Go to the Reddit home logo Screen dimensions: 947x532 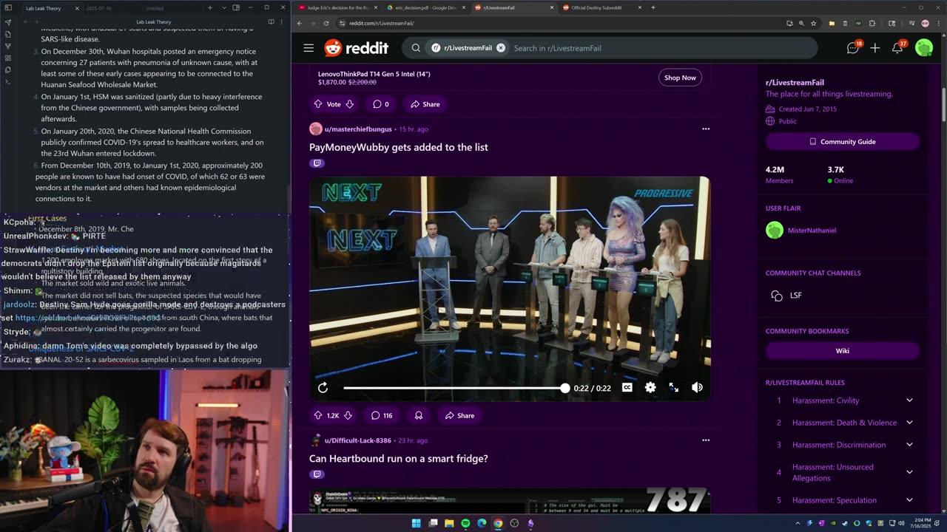pos(356,48)
